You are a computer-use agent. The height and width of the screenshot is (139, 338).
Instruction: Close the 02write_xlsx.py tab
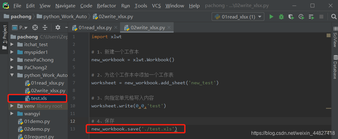(x=169, y=28)
